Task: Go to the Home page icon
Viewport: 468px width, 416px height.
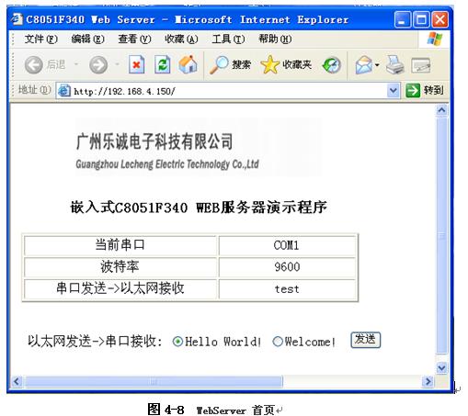Action: point(188,64)
